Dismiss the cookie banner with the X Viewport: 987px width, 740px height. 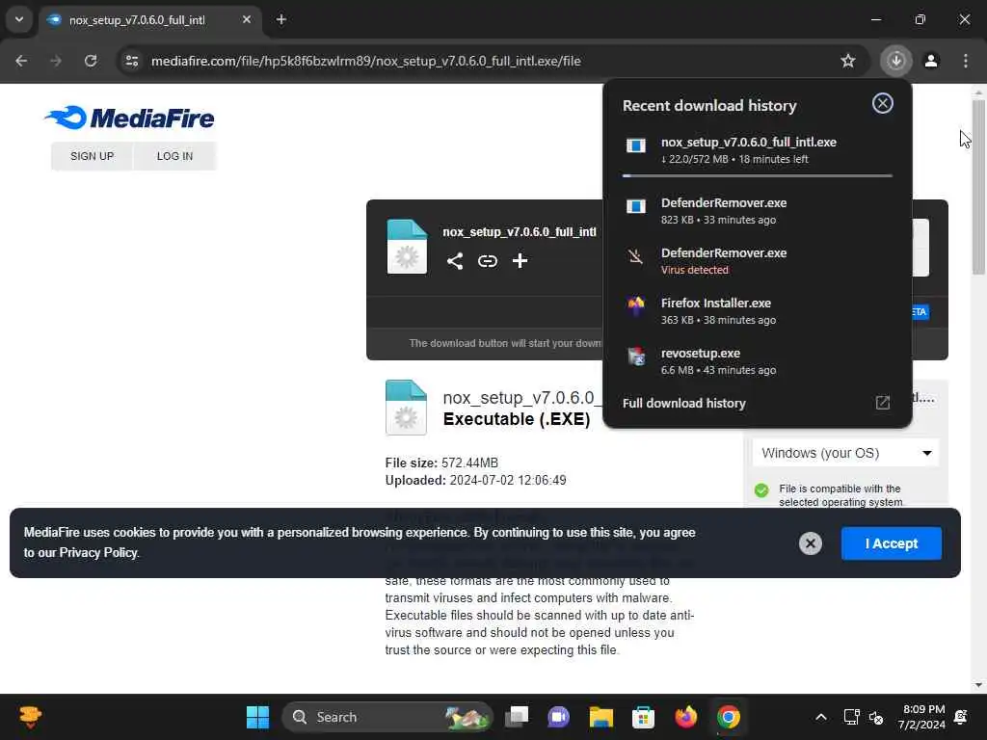[x=810, y=543]
